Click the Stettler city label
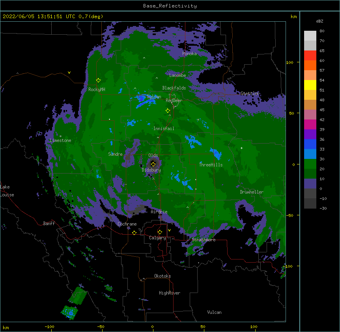The width and height of the screenshot is (340, 332). pos(250,93)
